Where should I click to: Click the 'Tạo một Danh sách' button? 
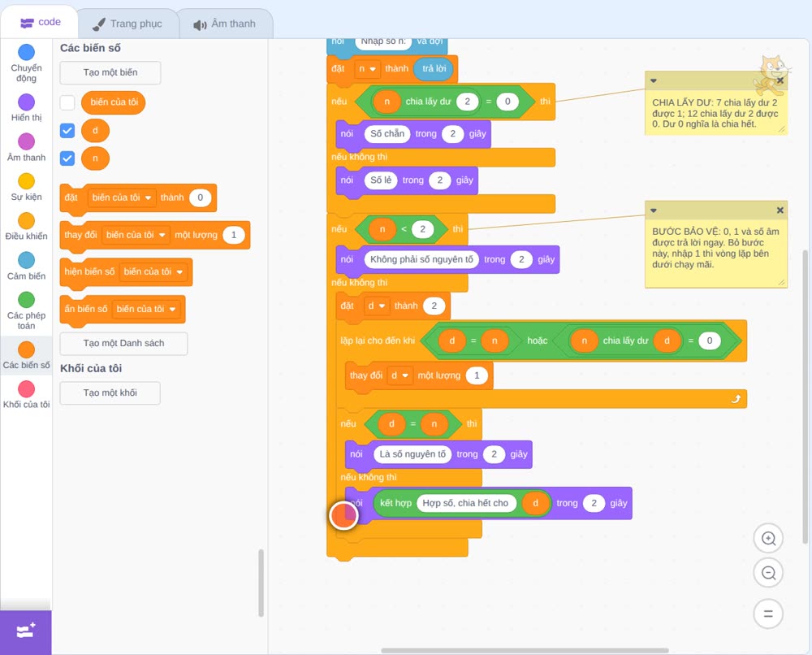coord(123,344)
